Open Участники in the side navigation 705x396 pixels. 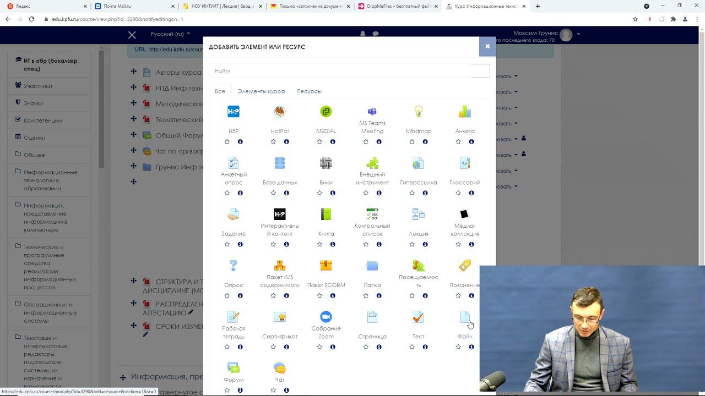tap(38, 86)
